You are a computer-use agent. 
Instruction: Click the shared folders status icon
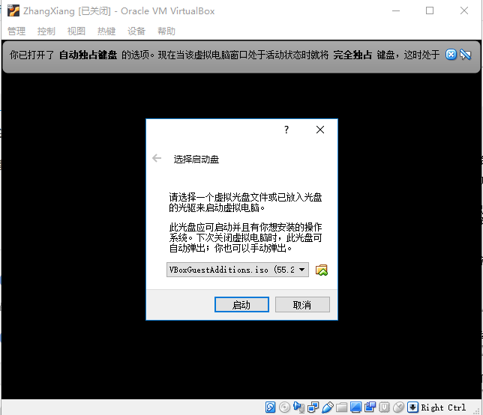pyautogui.click(x=341, y=407)
